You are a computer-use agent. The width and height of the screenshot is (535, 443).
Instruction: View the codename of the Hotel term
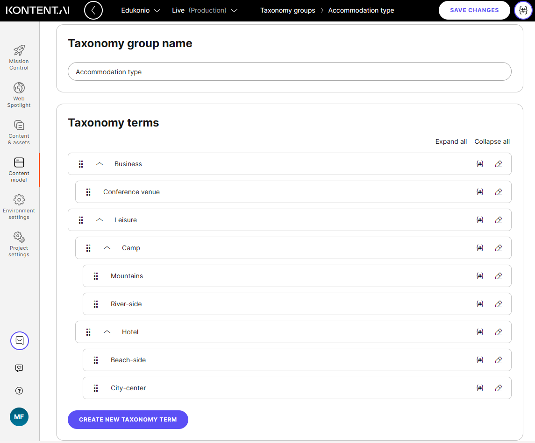[x=480, y=332]
